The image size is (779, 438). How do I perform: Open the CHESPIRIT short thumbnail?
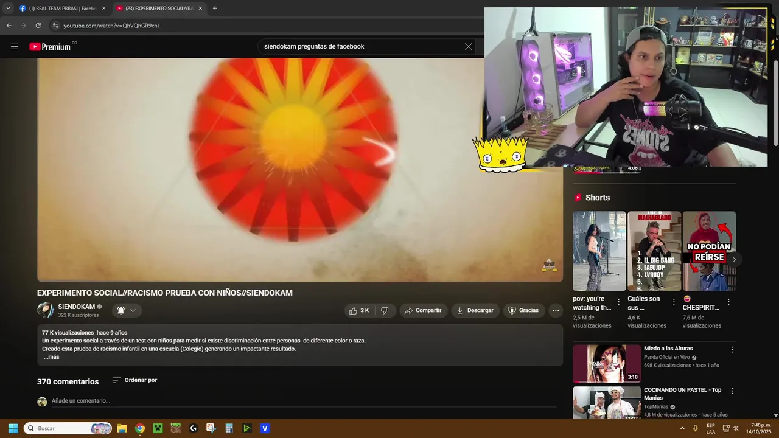point(709,251)
